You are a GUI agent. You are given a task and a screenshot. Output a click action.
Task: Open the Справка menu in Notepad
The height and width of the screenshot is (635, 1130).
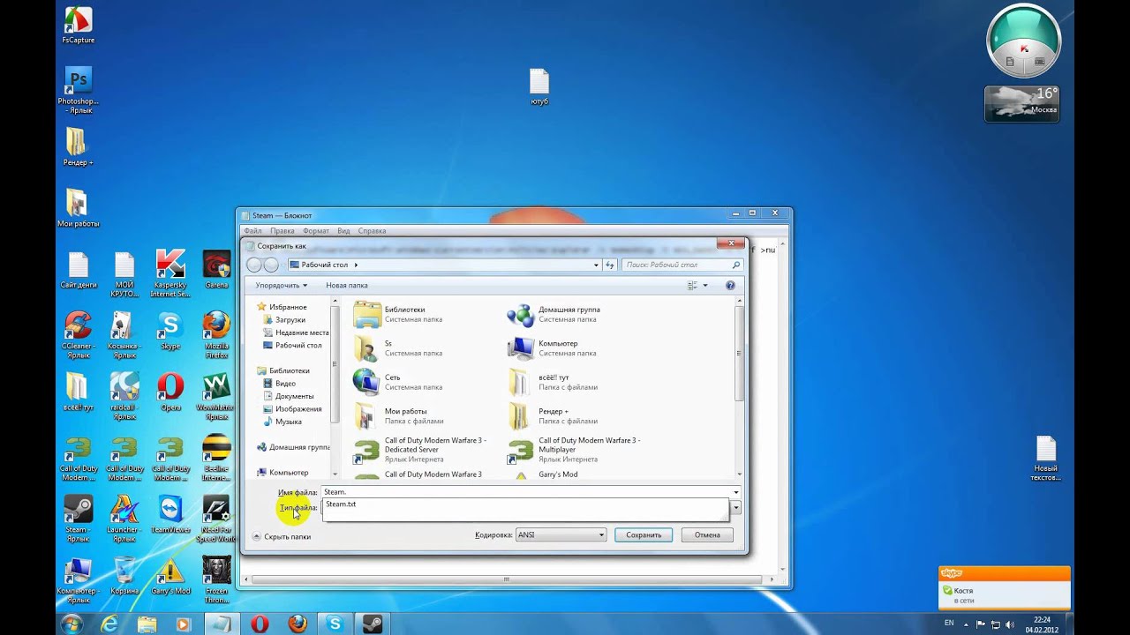(x=372, y=231)
